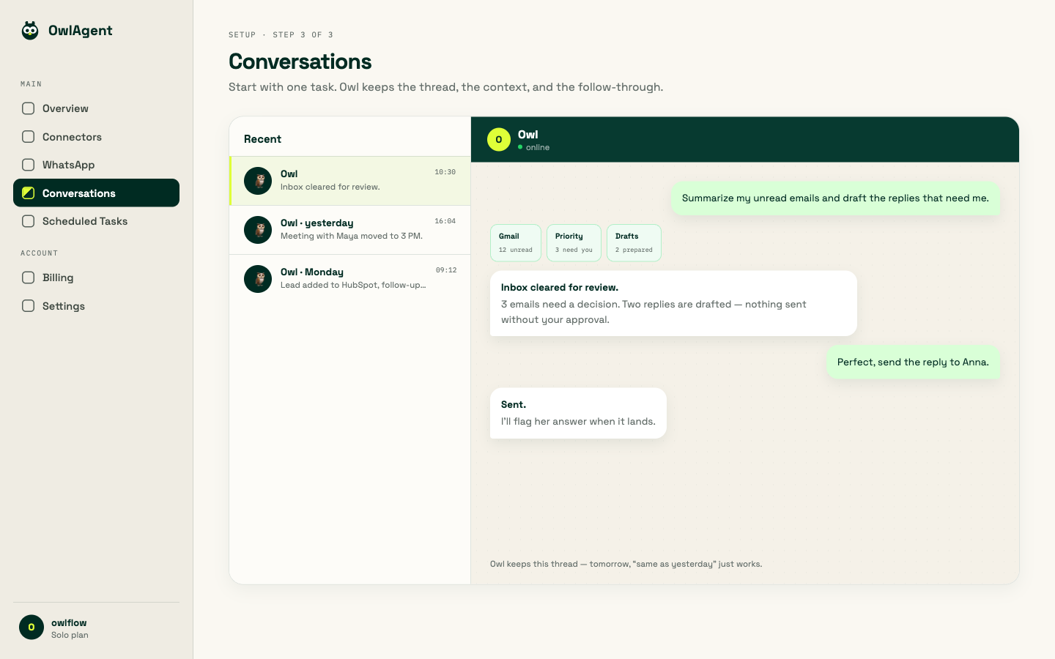1055x659 pixels.
Task: Click the Settings sidebar icon
Action: [29, 306]
